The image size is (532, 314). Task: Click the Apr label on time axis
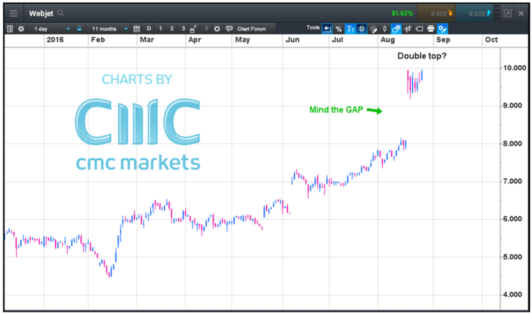(195, 39)
